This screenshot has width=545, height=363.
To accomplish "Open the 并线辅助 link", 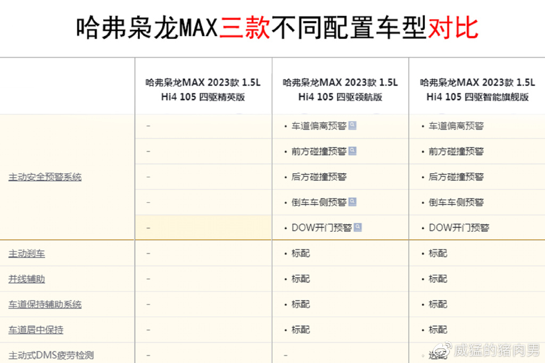I will coord(27,279).
